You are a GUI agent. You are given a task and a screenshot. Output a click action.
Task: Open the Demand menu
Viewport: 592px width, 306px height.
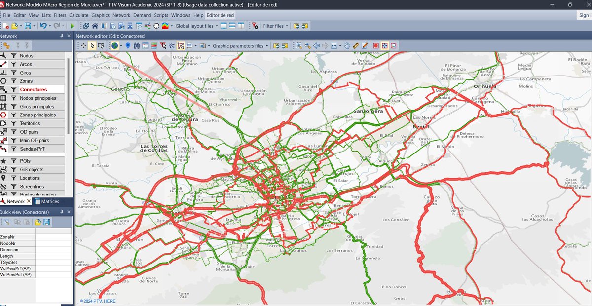tap(142, 15)
